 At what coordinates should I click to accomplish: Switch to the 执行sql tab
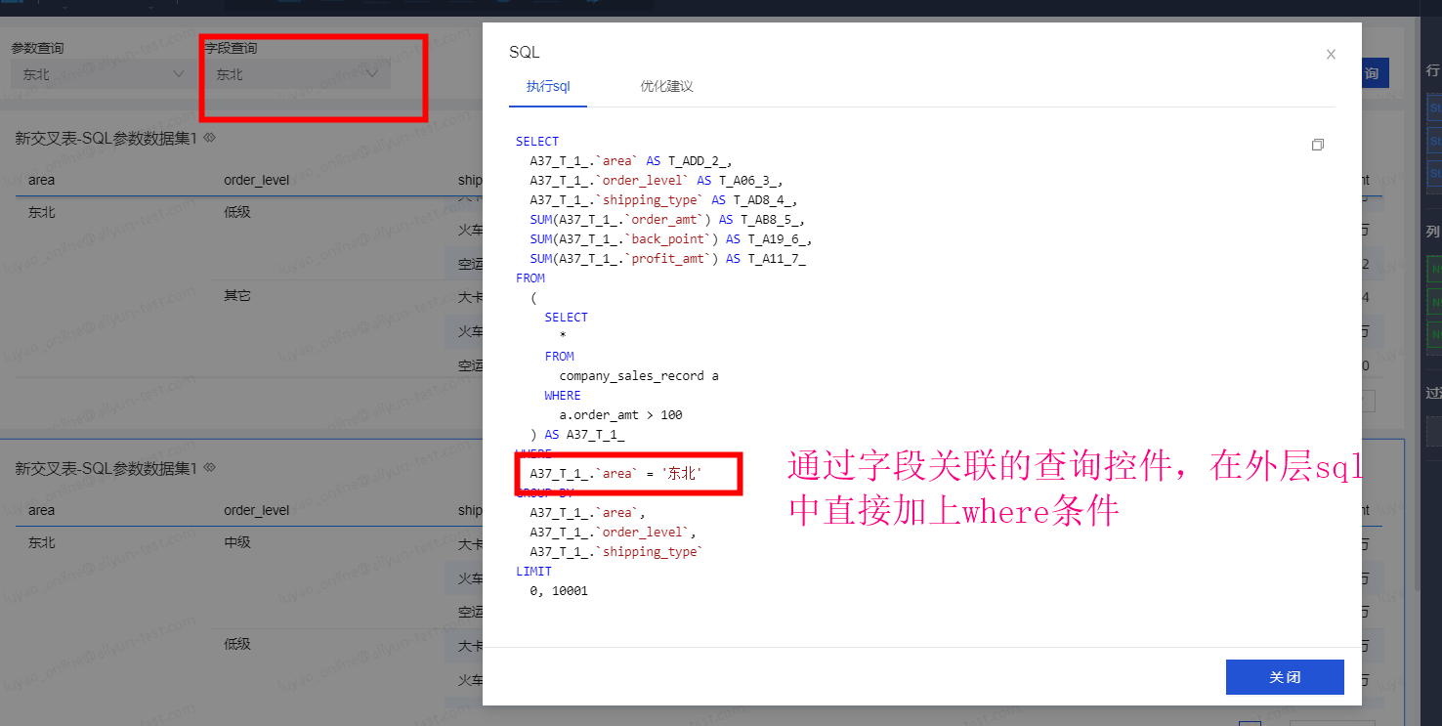pos(547,86)
